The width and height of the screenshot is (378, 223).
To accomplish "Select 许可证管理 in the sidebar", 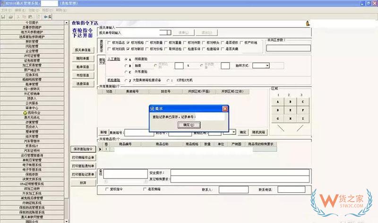I will [32, 56].
